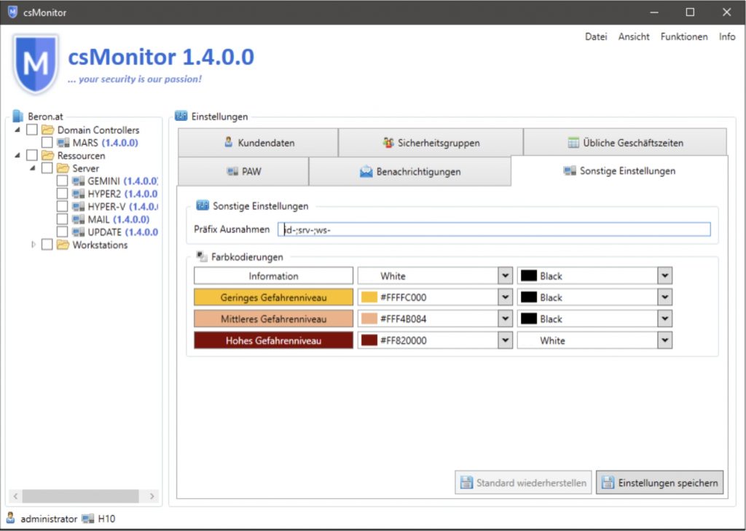Click the GEMINI server icon

click(78, 181)
